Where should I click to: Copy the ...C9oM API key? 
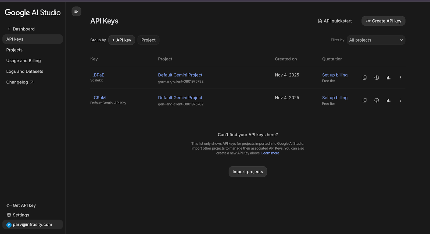(365, 100)
